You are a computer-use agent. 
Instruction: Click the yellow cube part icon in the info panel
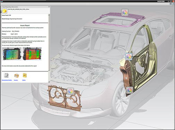pyautogui.click(x=5, y=11)
